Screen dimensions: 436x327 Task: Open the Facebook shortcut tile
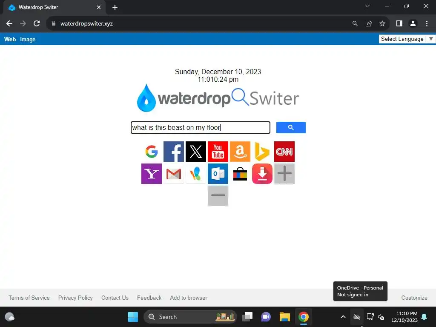click(174, 152)
